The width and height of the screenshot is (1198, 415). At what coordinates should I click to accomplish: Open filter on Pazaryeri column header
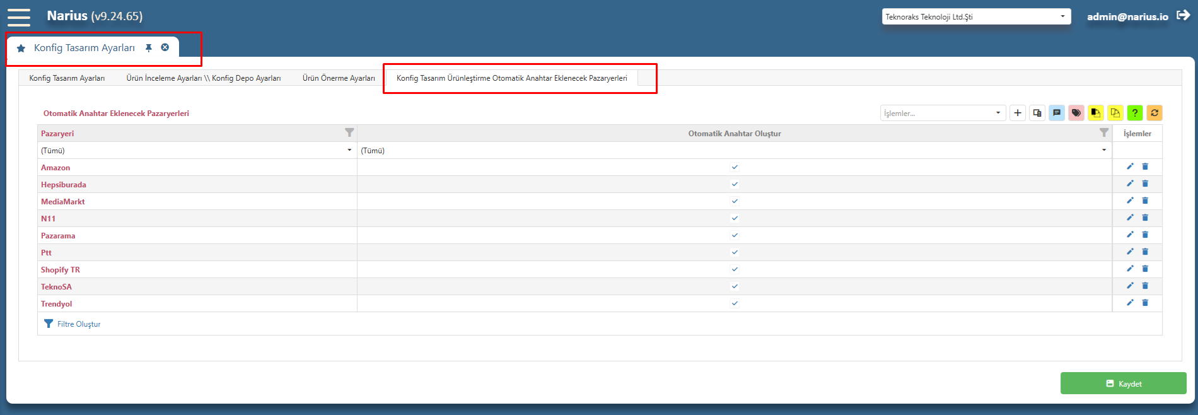[349, 132]
